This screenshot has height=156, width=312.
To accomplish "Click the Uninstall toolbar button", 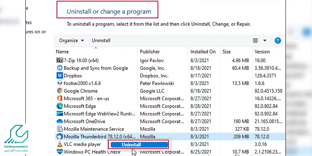I will click(101, 41).
